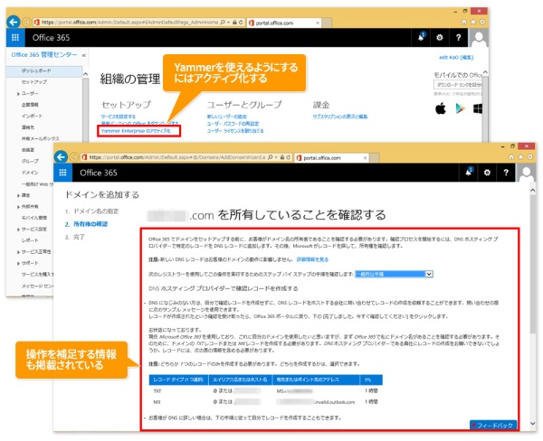Collapse the admin center navigation chevron
Viewport: 543px width, 441px height.
tap(83, 55)
